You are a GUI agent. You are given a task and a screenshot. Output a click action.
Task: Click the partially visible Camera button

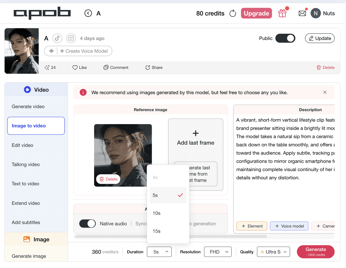(x=323, y=226)
